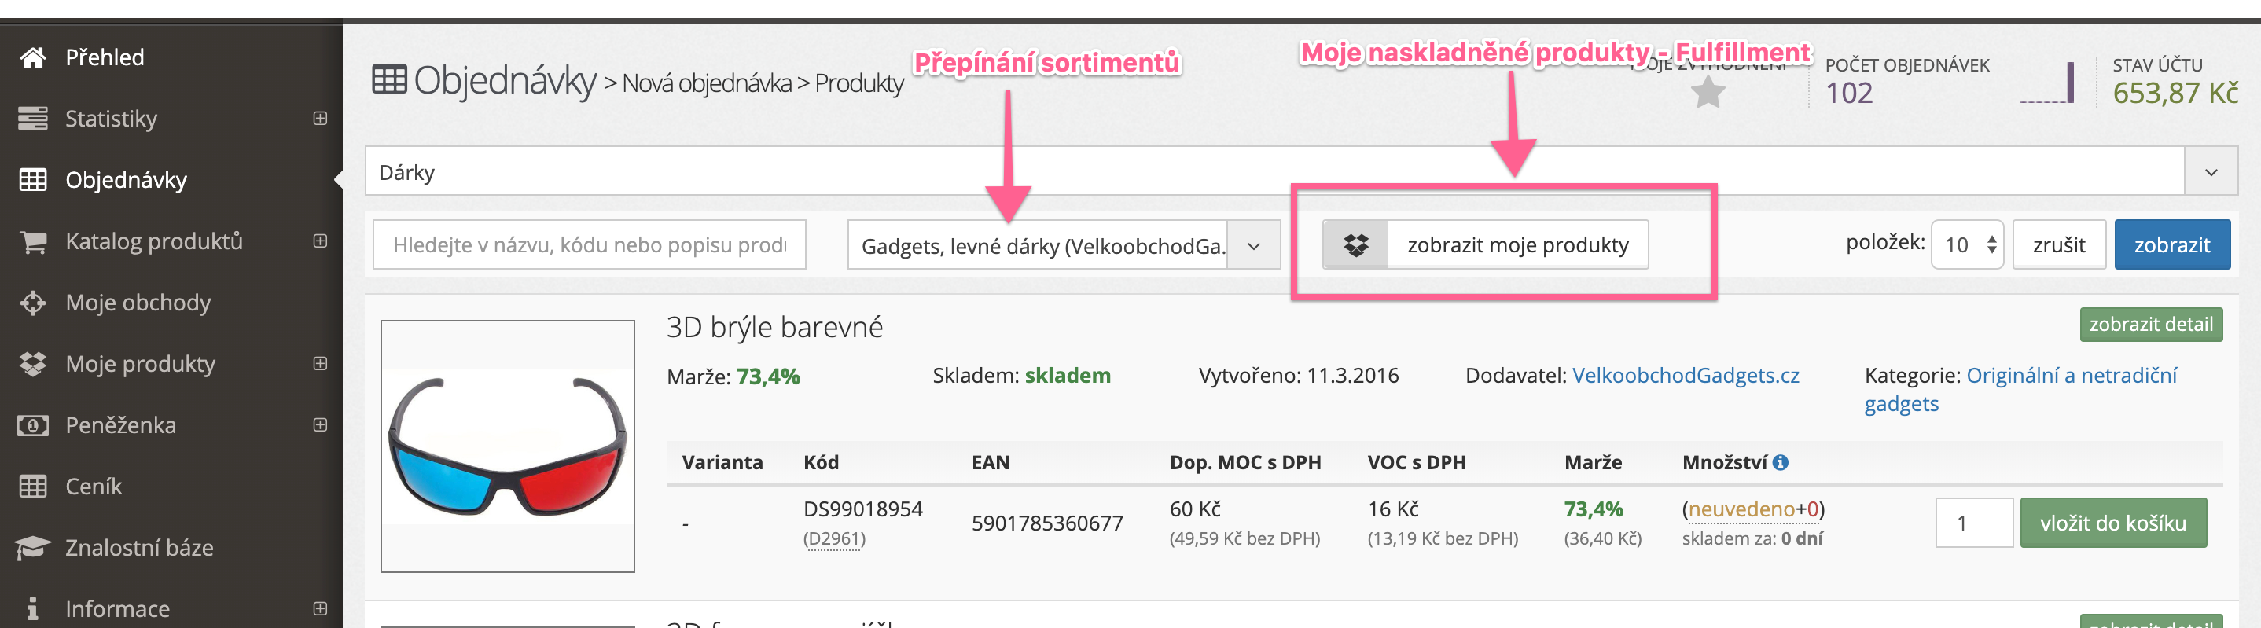Viewport: 2261px width, 628px height.
Task: Open the Gadgets, levné dárky supplier dropdown
Action: [x=1064, y=245]
